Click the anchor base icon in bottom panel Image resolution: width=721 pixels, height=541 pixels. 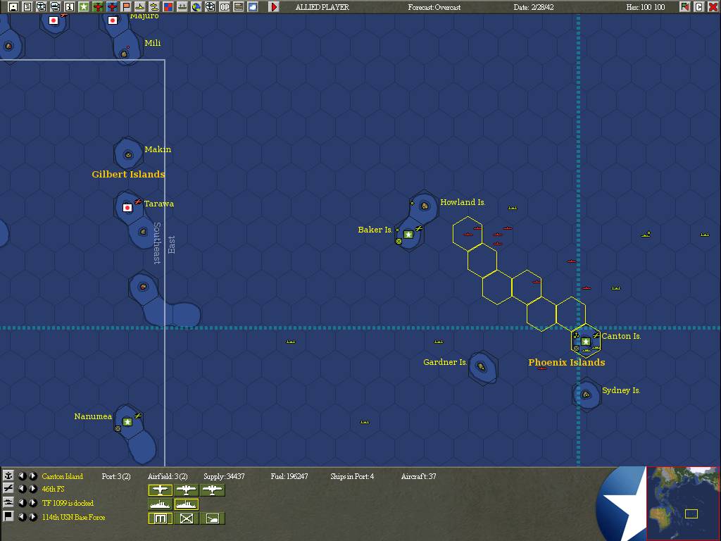(8, 475)
